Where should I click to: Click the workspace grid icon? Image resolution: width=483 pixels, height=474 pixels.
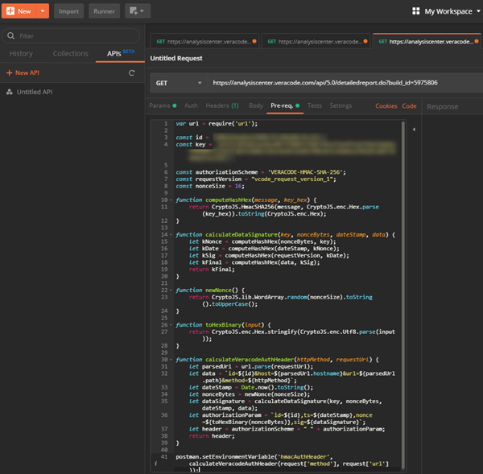415,11
